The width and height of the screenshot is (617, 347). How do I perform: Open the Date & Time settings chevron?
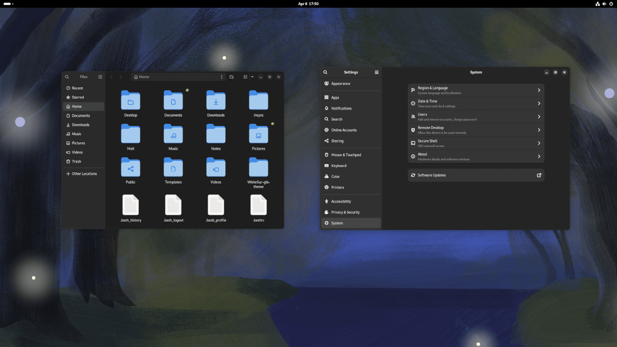(539, 103)
